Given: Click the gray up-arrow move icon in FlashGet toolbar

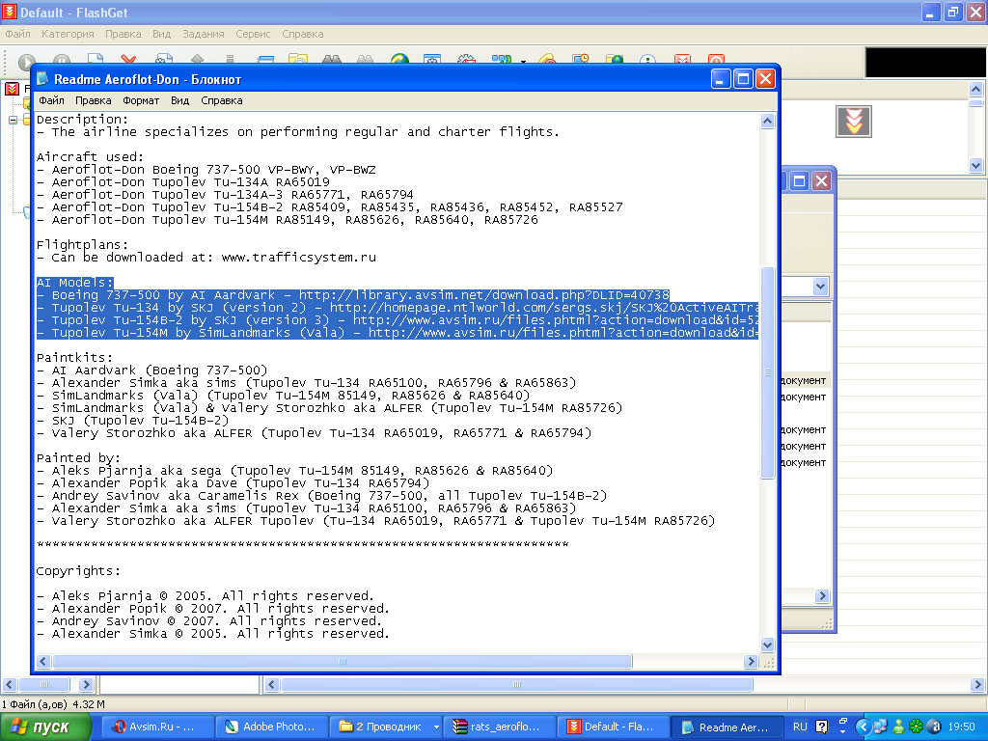Looking at the screenshot, I should tap(197, 59).
